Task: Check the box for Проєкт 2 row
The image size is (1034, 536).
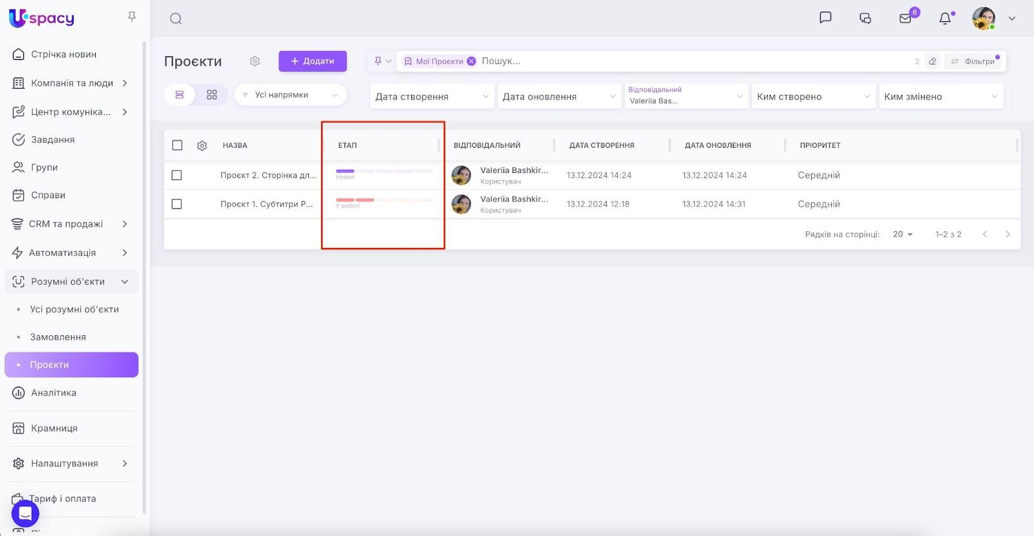Action: (x=177, y=175)
